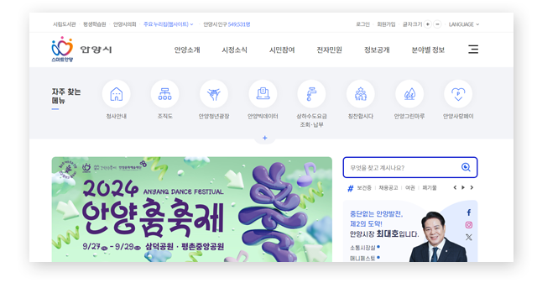Open the 전자민원 menu
This screenshot has height=304, width=537.
329,50
